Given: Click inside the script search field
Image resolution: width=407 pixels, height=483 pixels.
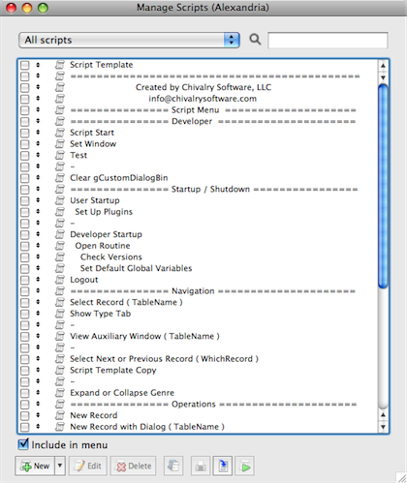Looking at the screenshot, I should coord(328,40).
